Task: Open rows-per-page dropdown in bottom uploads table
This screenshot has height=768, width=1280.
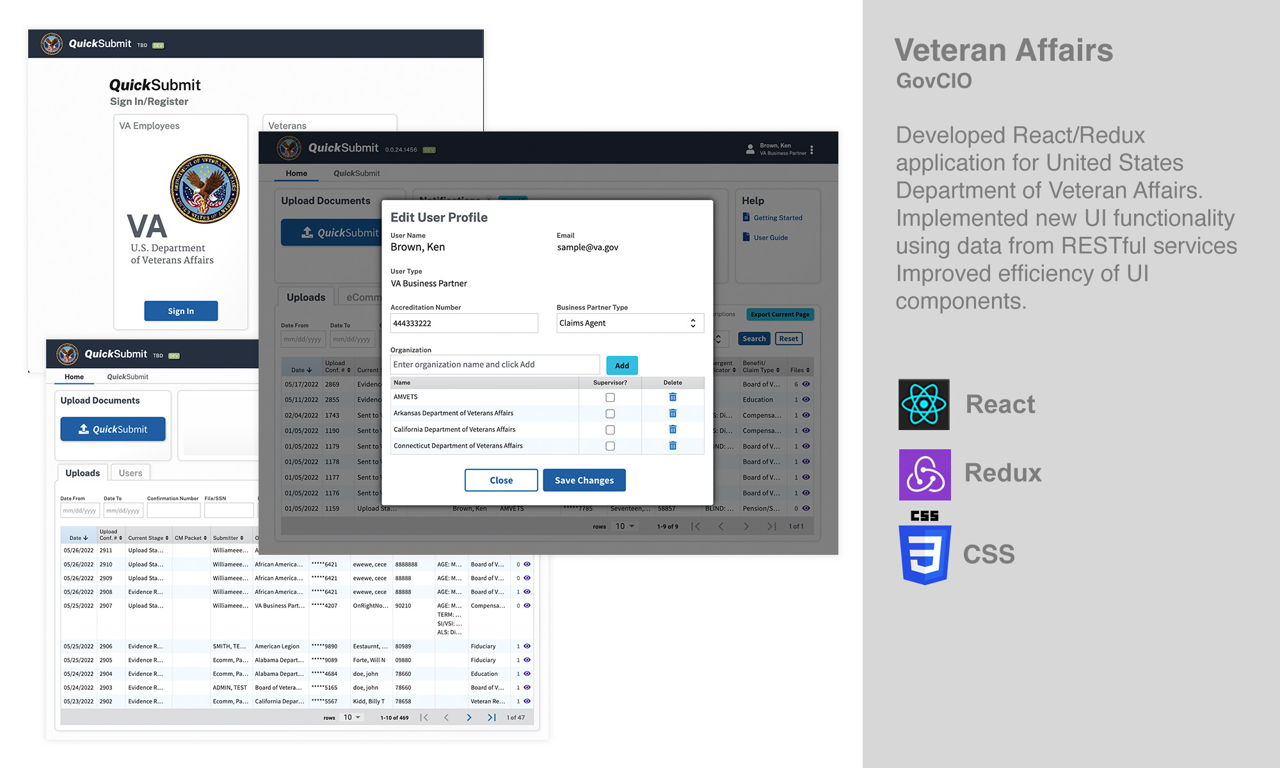Action: 352,717
